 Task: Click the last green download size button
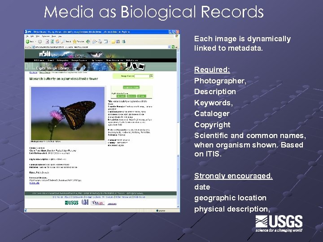click(x=141, y=96)
